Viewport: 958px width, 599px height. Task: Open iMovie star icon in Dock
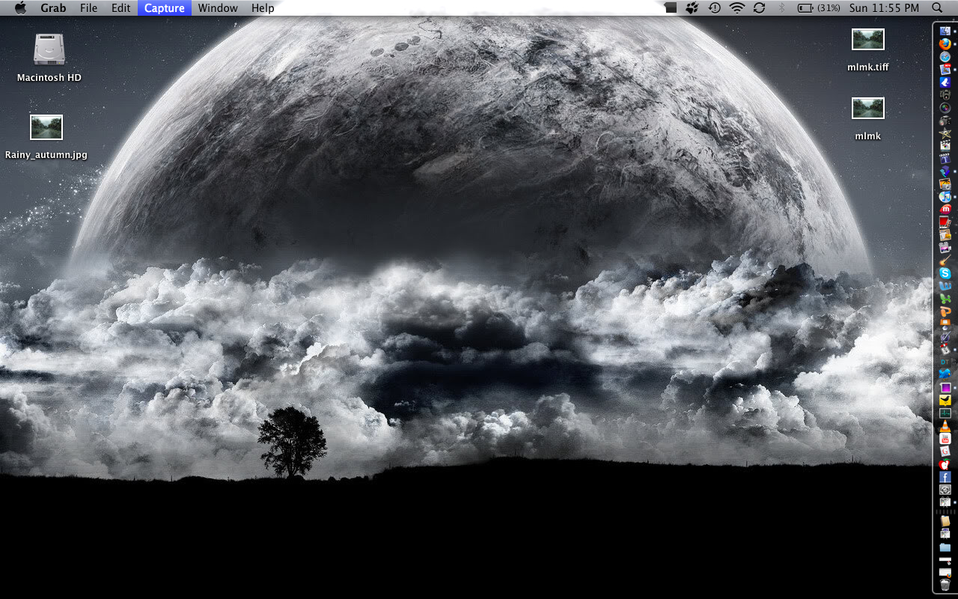(x=945, y=133)
